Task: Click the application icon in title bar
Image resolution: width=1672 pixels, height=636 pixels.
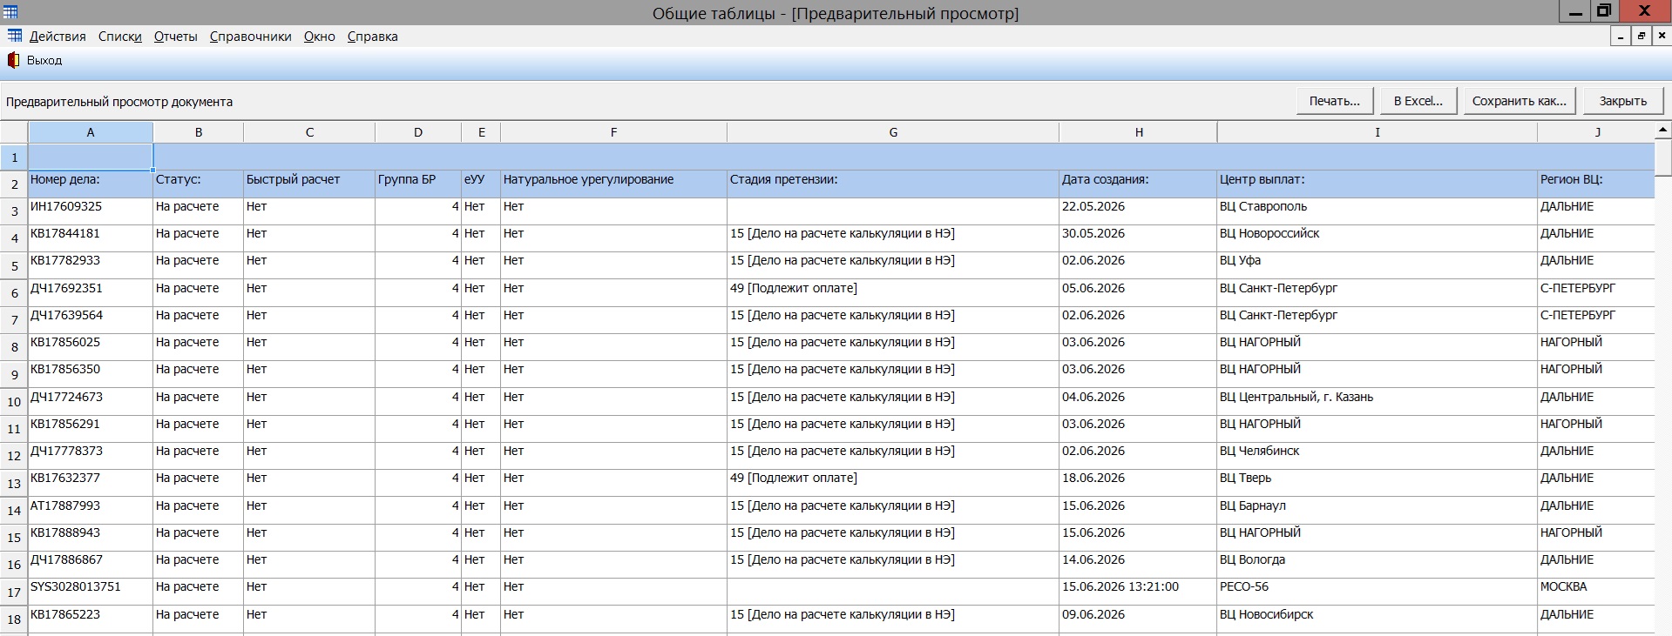Action: pyautogui.click(x=10, y=12)
